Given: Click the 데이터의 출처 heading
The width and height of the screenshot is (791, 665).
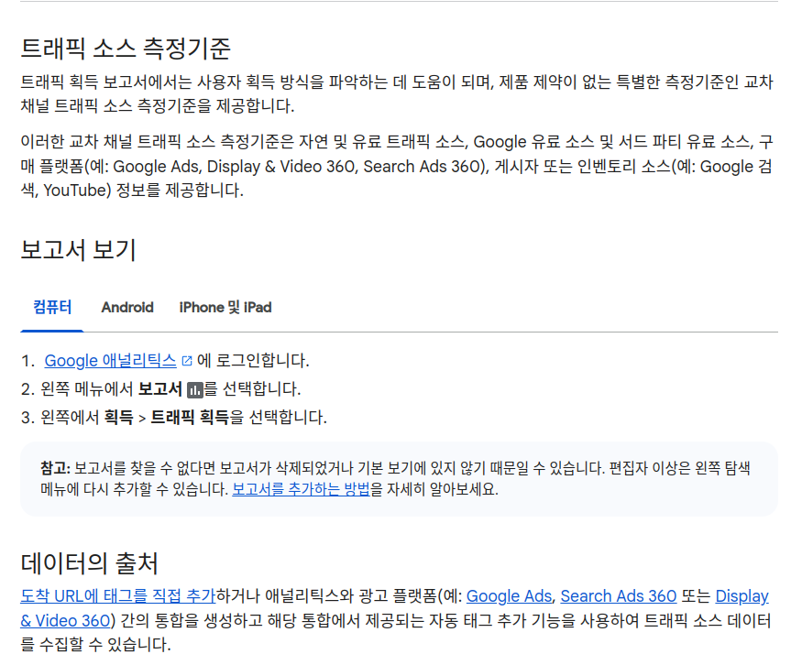Looking at the screenshot, I should point(90,561).
